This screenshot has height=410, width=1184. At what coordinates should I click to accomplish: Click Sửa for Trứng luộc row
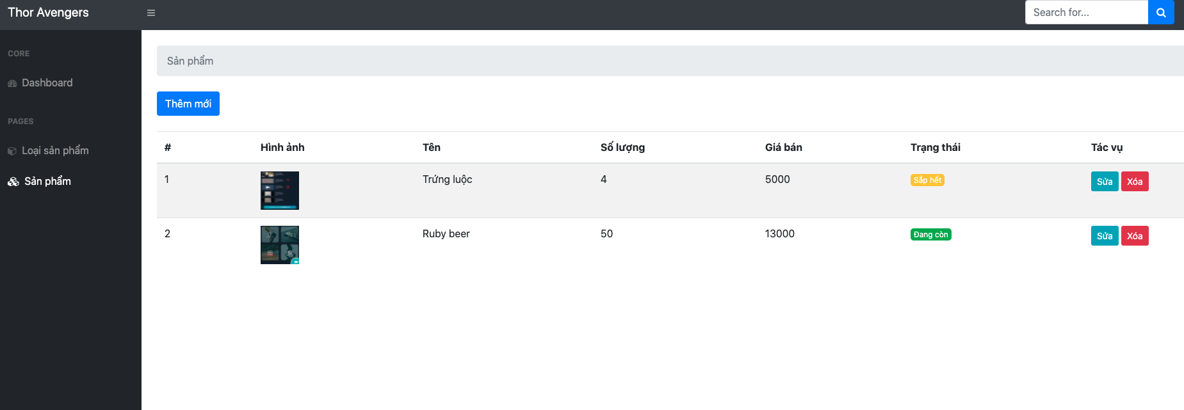tap(1105, 182)
